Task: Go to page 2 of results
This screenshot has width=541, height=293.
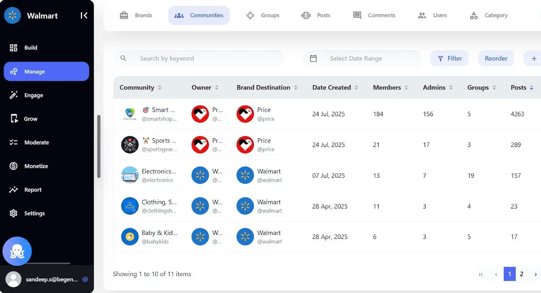Action: [521, 274]
